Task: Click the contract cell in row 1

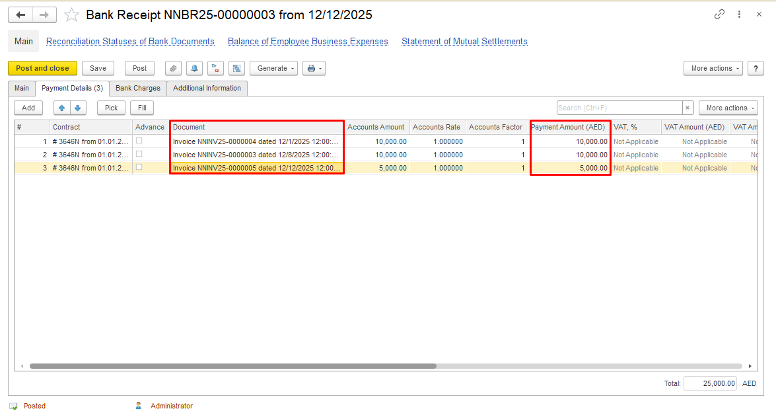Action: click(90, 141)
